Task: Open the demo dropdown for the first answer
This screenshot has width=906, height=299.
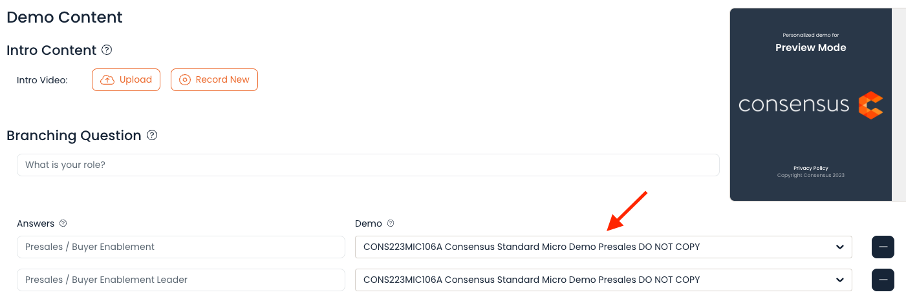Action: [x=603, y=247]
